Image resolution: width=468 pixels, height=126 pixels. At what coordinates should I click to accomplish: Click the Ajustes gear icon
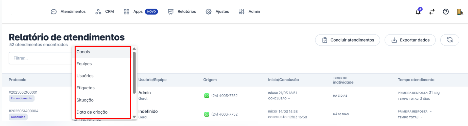click(x=209, y=12)
